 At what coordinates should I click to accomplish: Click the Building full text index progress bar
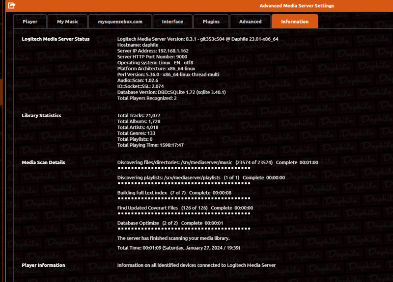[x=184, y=199]
